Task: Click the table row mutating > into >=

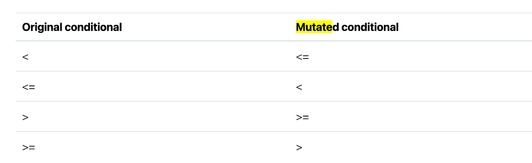Action: [x=274, y=116]
